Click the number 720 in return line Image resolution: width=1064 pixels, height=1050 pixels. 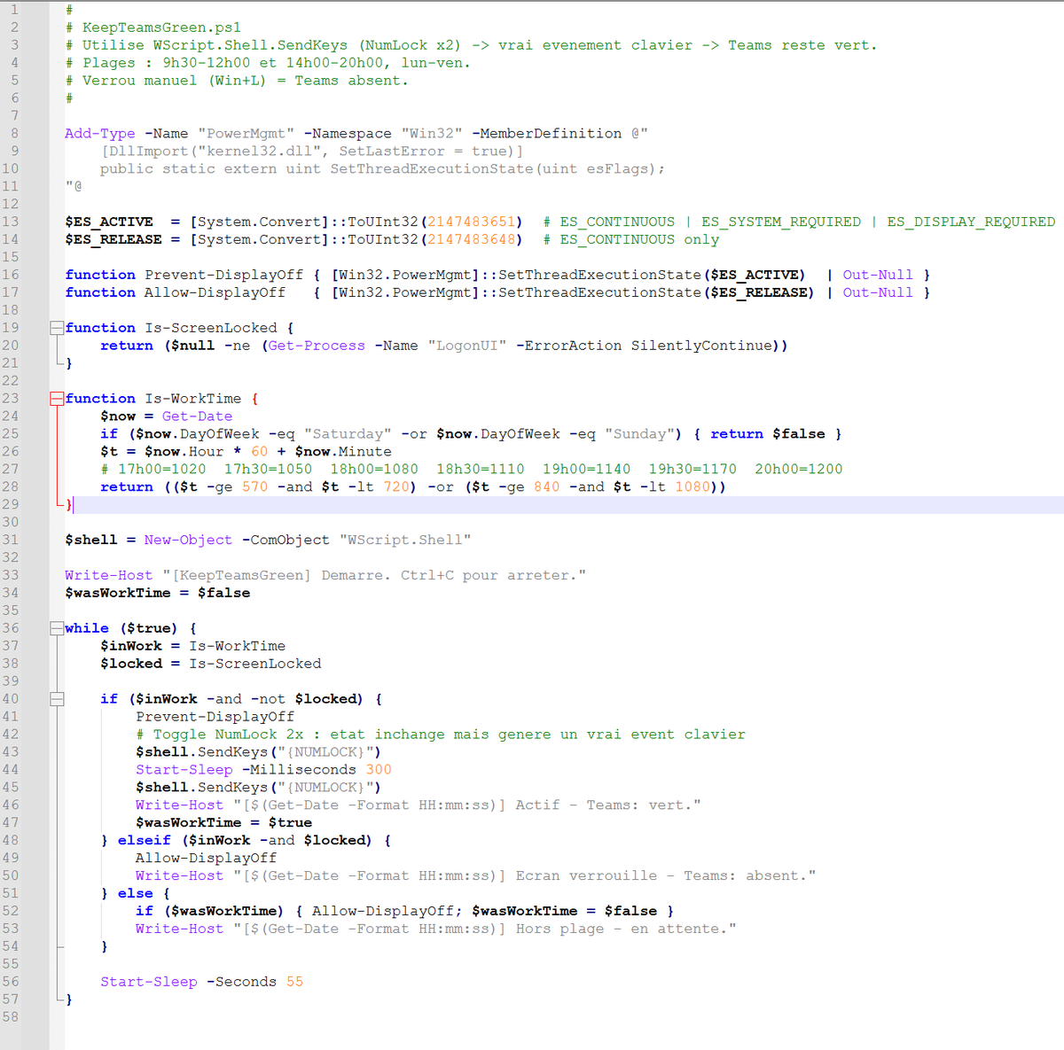396,487
